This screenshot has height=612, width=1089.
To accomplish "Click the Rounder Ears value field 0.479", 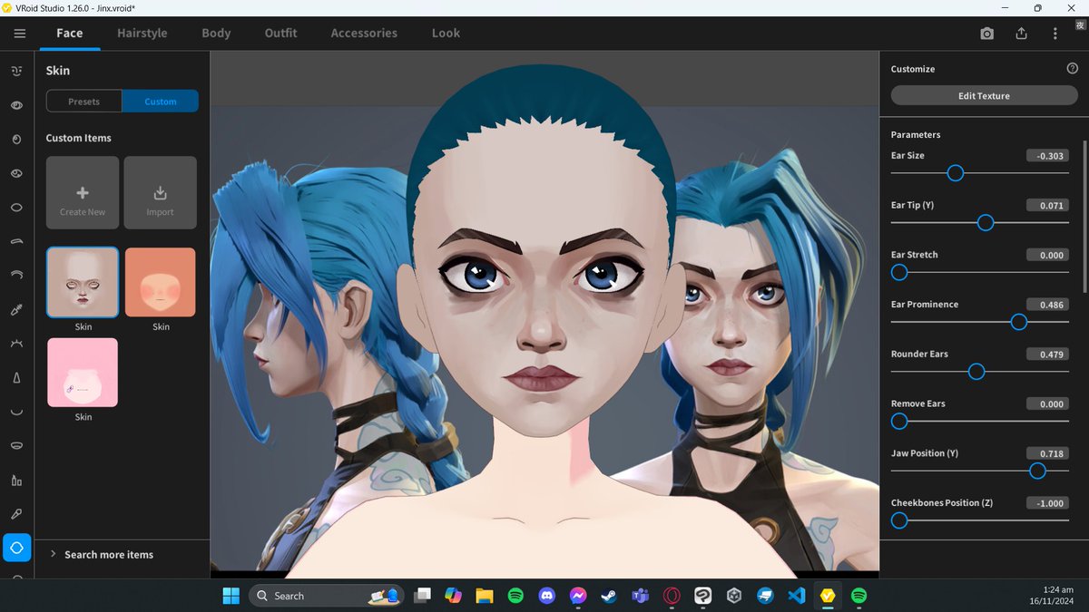I will coord(1047,355).
